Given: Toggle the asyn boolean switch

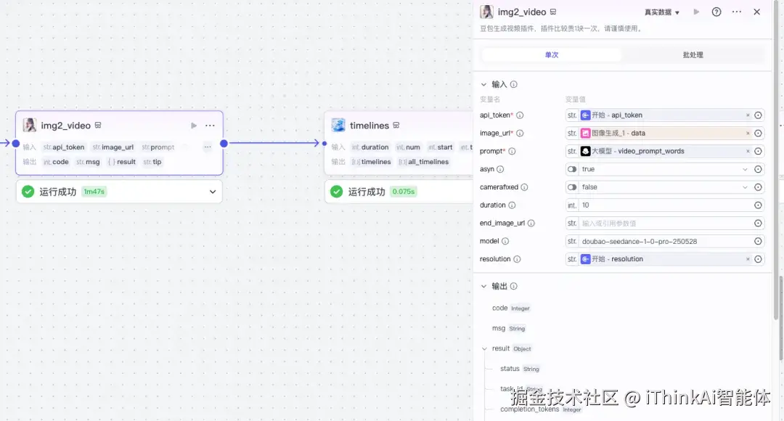Looking at the screenshot, I should [x=572, y=170].
